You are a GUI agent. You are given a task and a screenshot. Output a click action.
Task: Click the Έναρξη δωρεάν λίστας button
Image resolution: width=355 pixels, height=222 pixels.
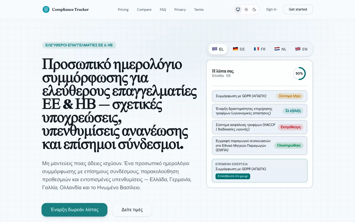tap(74, 210)
